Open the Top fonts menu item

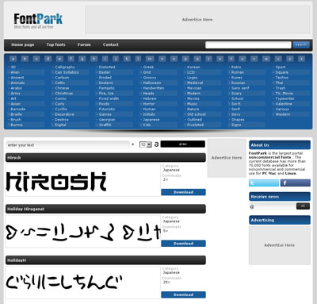[55, 44]
